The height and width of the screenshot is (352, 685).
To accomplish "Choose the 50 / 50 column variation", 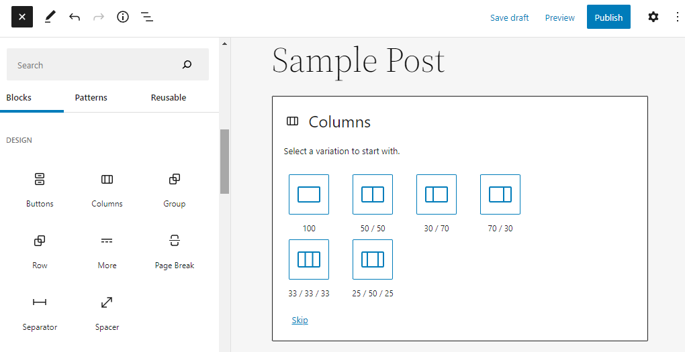I will pos(373,194).
